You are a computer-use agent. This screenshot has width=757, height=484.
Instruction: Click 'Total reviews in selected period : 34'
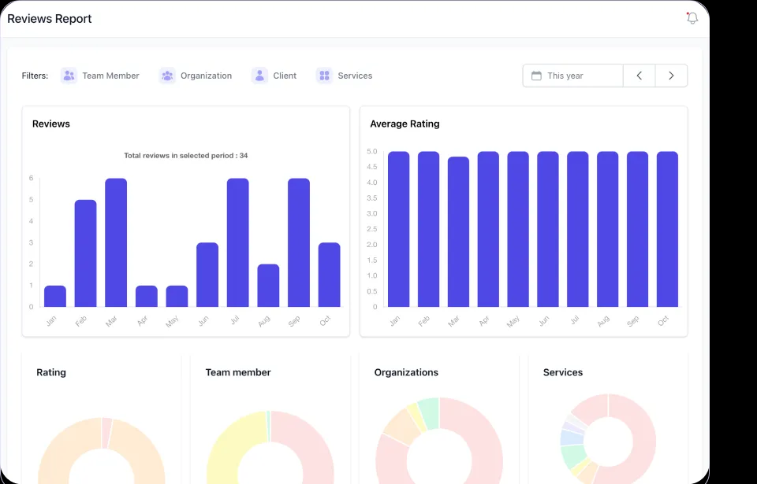(x=186, y=156)
